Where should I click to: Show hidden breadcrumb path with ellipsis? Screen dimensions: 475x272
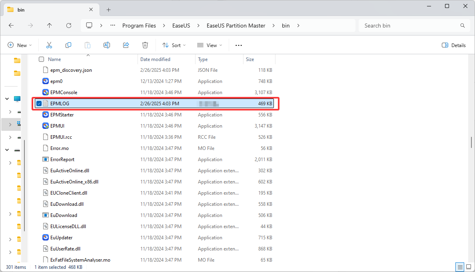[x=113, y=26]
